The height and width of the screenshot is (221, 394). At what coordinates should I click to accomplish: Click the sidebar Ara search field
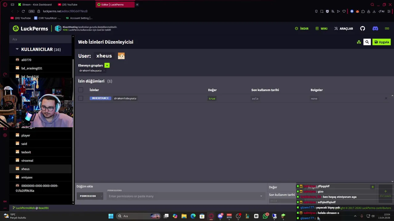pyautogui.click(x=41, y=39)
